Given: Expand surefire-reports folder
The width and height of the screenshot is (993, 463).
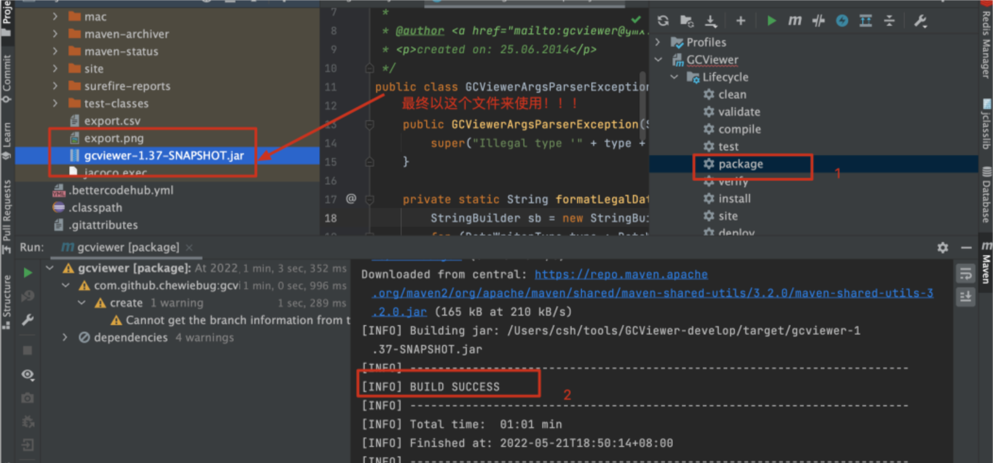Looking at the screenshot, I should click(55, 86).
